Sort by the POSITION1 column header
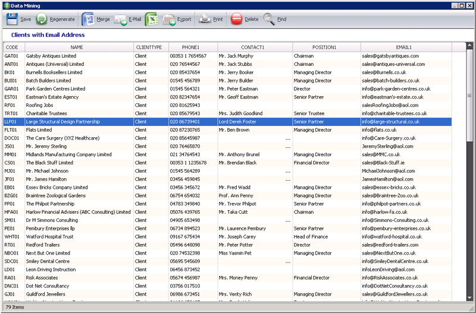The width and height of the screenshot is (476, 314). point(327,47)
